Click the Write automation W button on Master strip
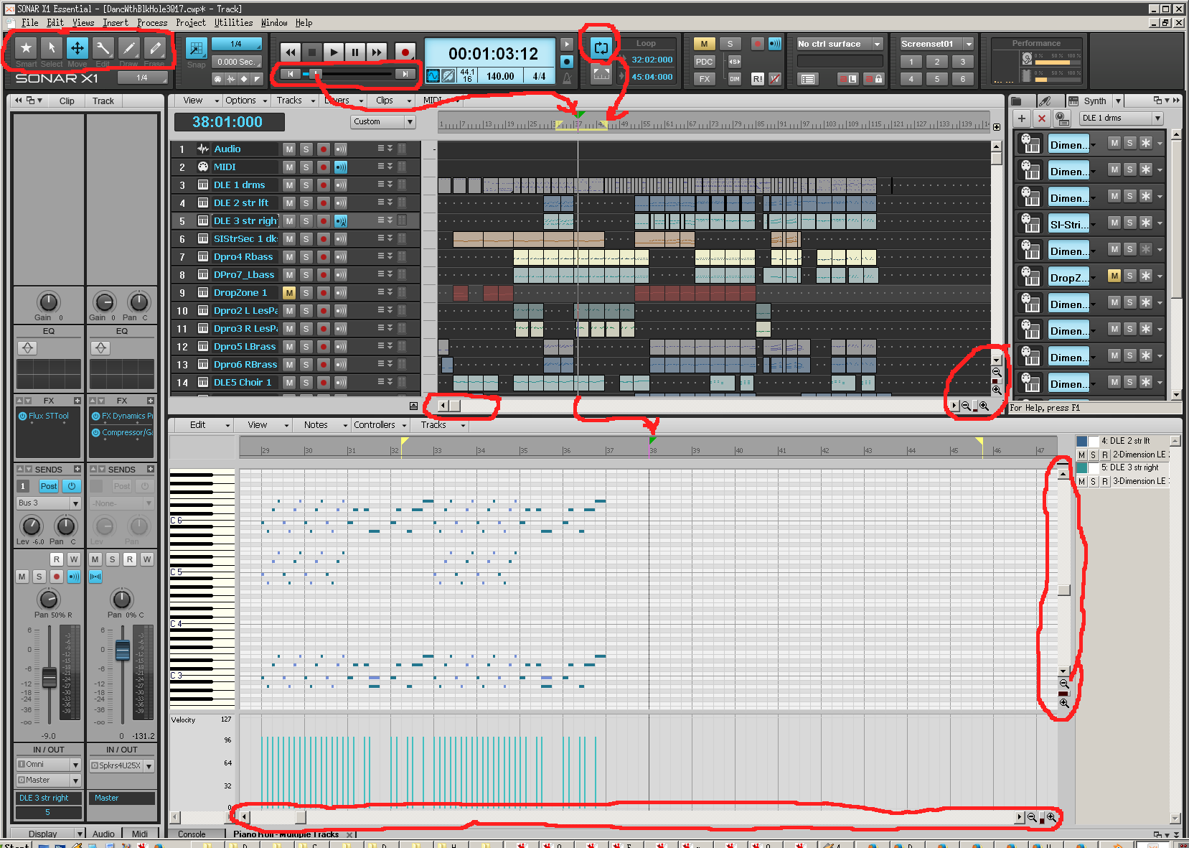This screenshot has width=1189, height=848. click(x=146, y=559)
